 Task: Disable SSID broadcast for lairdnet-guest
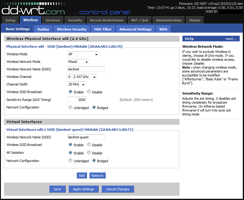coord(89,145)
